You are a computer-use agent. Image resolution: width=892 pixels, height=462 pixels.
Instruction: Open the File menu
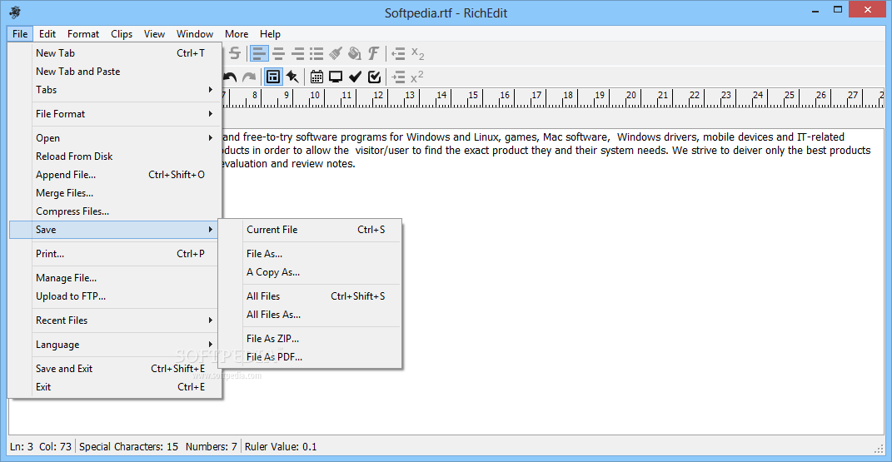tap(20, 34)
